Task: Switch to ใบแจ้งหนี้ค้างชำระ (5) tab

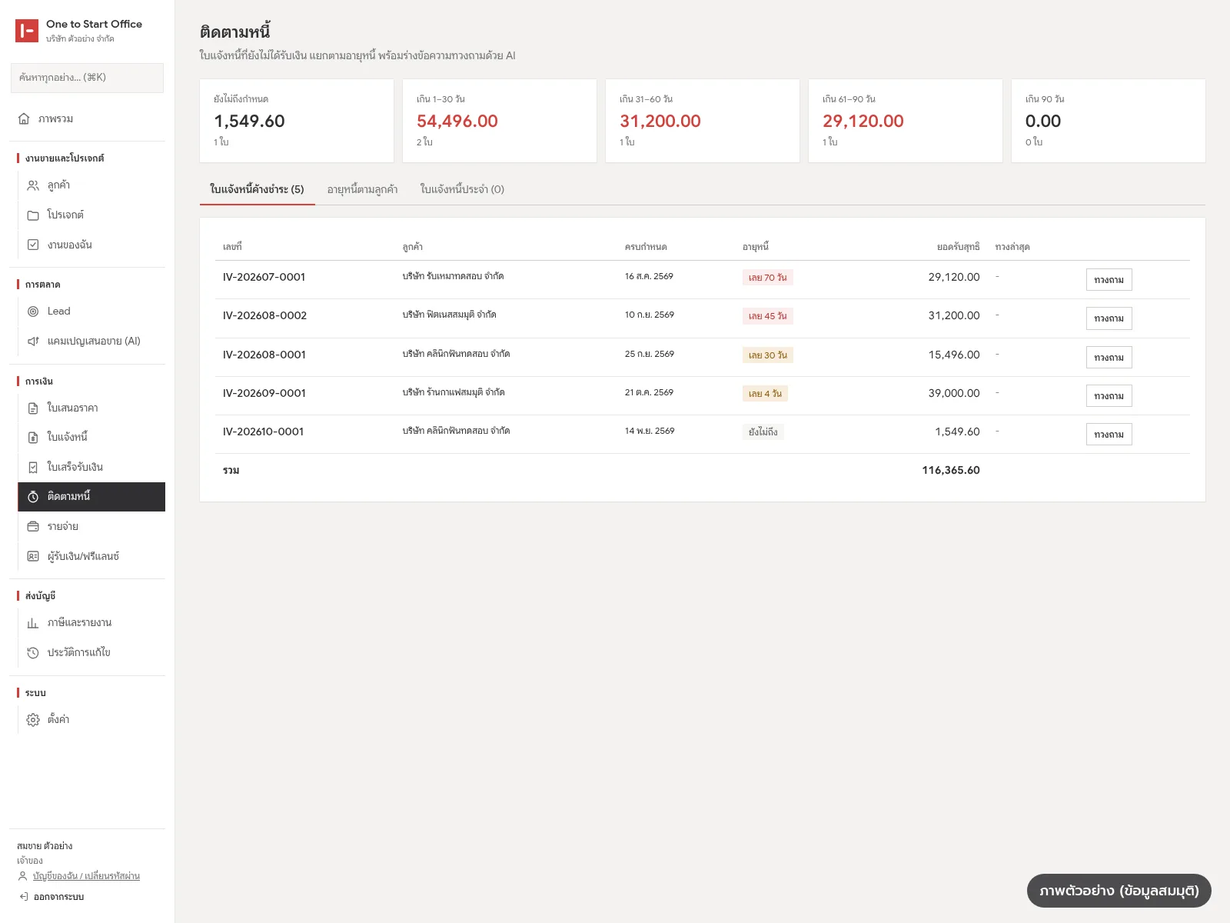Action: coord(257,189)
